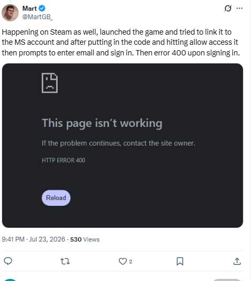The image size is (251, 281).
Task: Click the Grok slashed-circle icon
Action: (x=228, y=8)
